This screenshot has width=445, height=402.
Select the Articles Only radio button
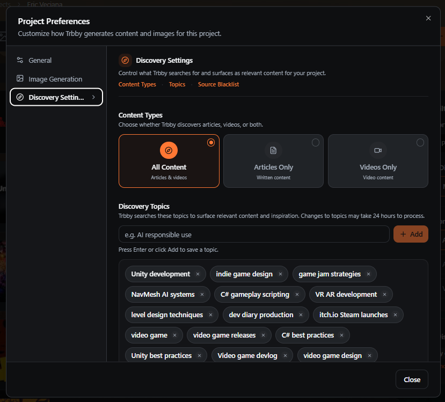pos(316,142)
